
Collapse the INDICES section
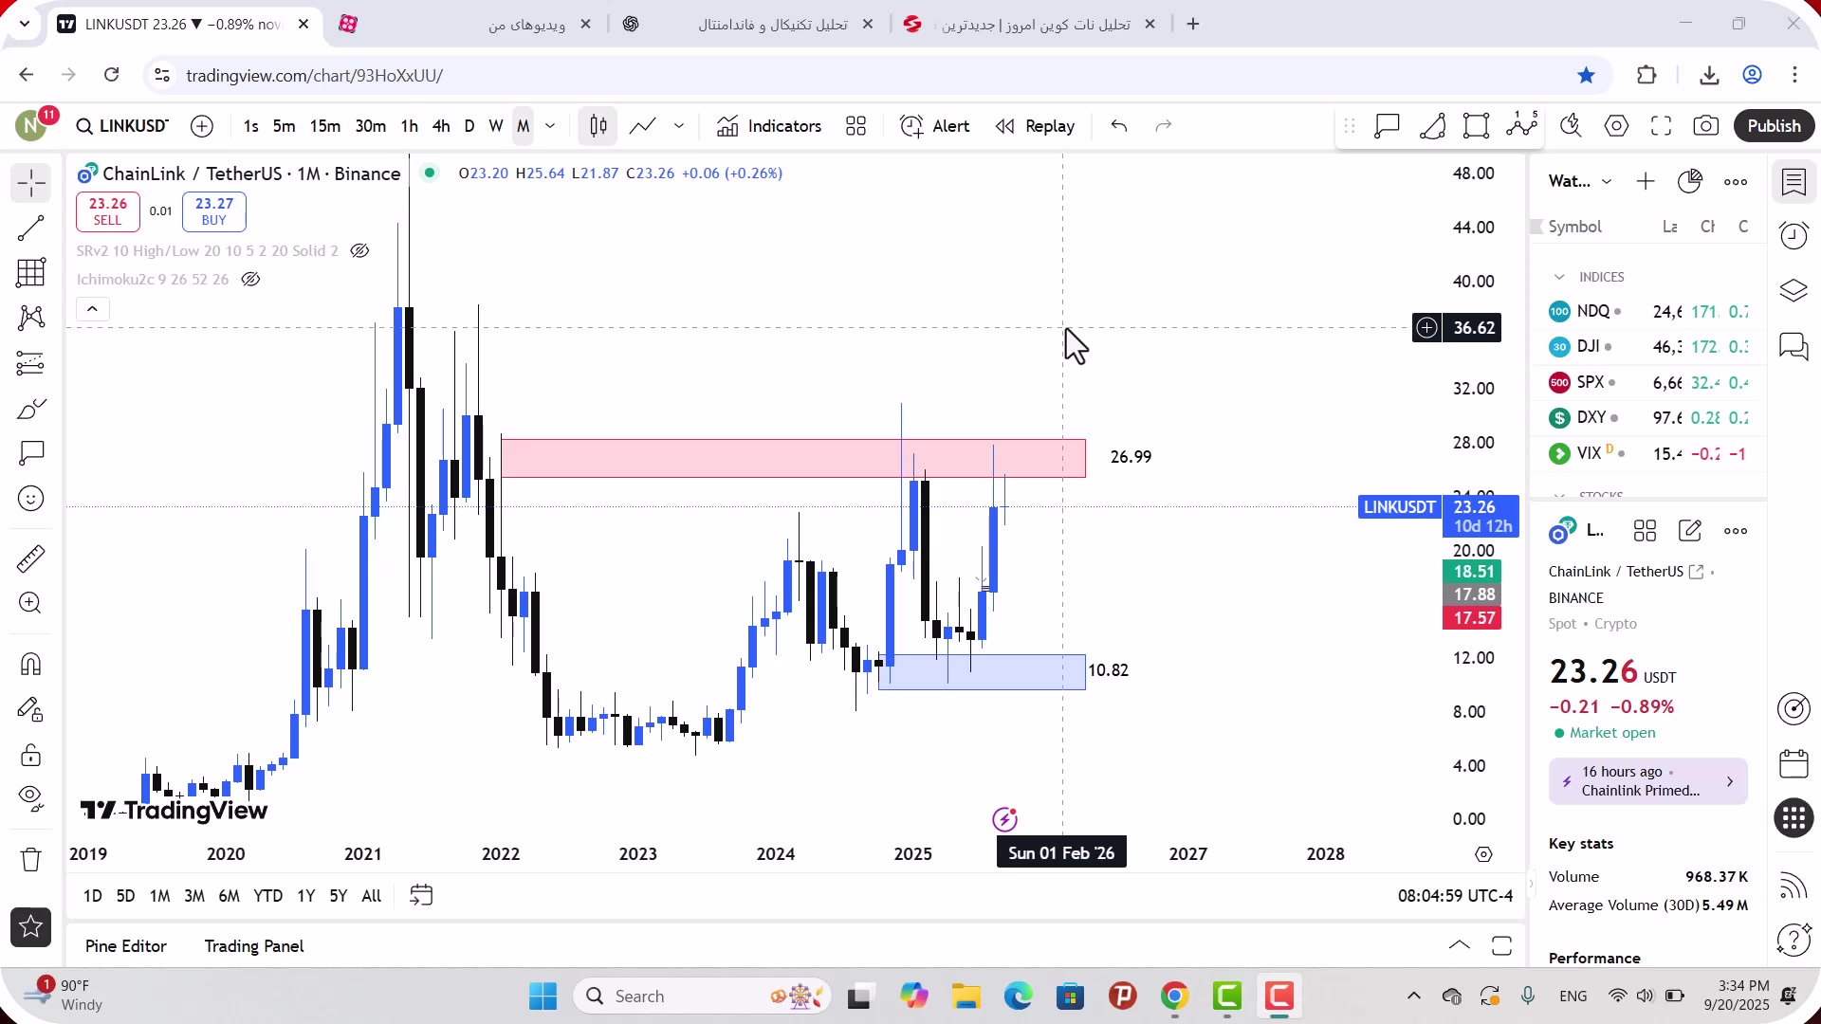[1559, 277]
